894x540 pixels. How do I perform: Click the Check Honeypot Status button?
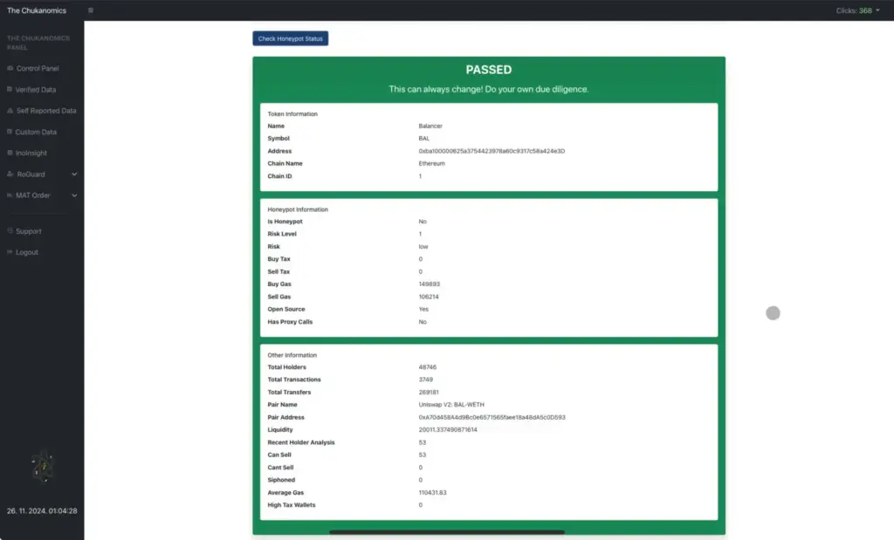click(290, 38)
